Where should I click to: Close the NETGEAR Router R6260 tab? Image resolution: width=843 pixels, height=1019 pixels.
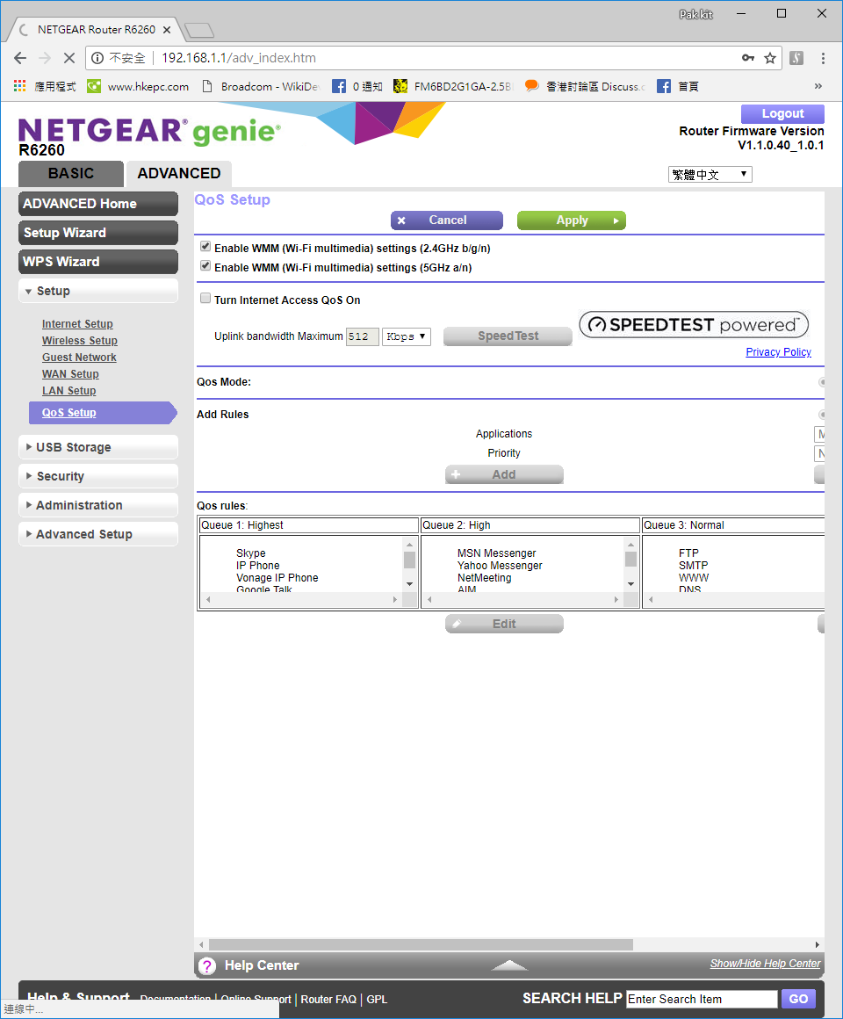click(x=167, y=30)
